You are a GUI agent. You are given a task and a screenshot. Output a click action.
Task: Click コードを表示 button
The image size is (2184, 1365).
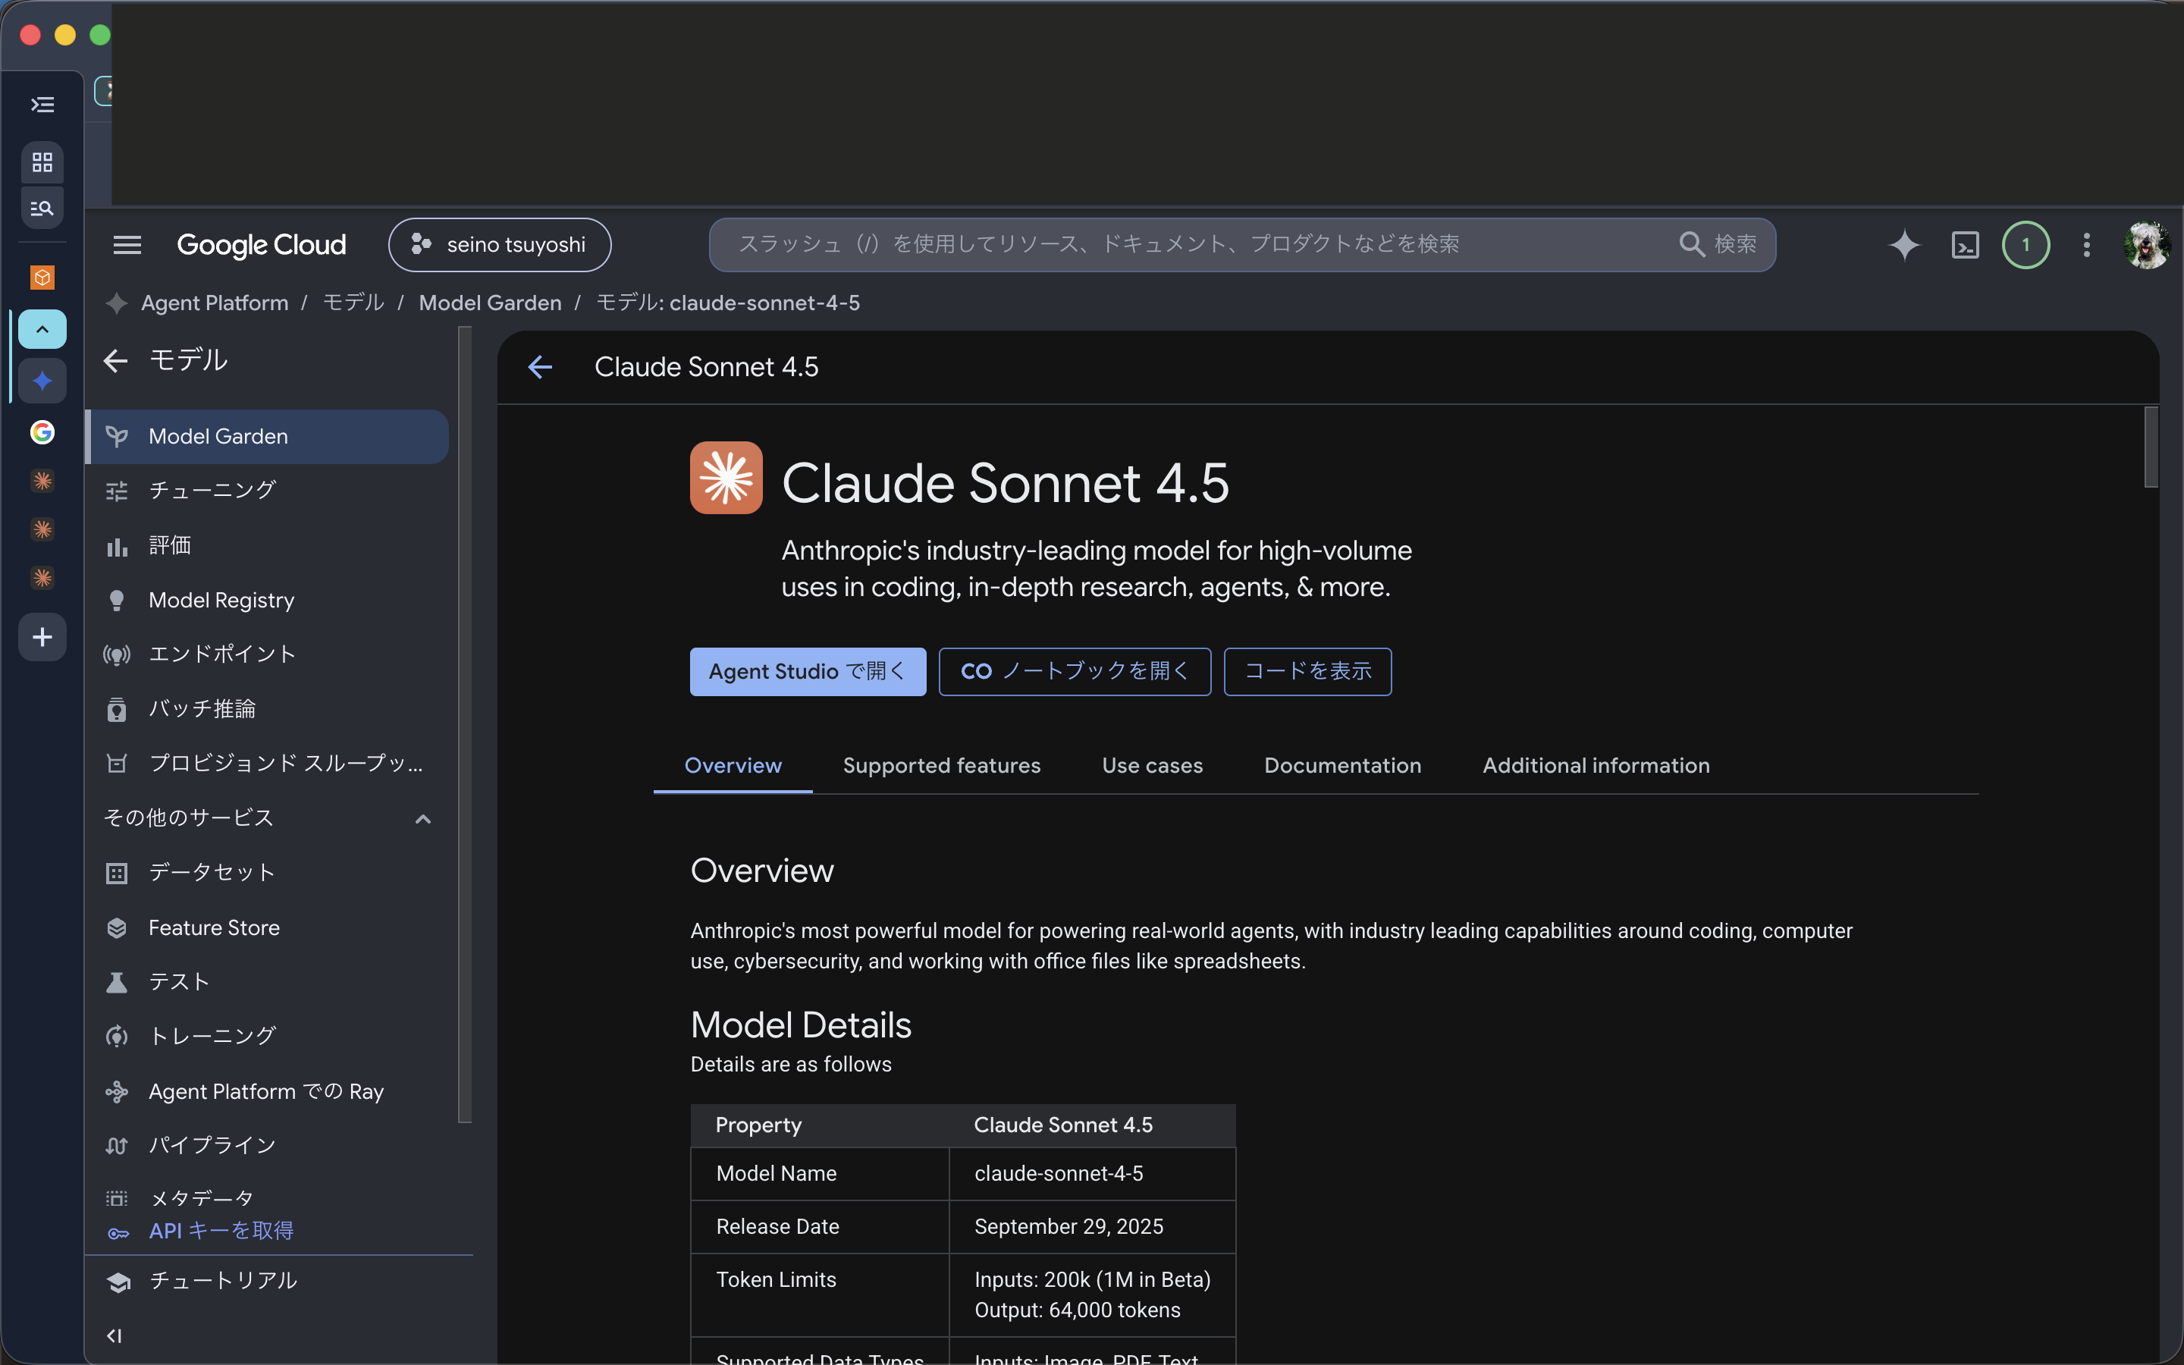tap(1307, 672)
